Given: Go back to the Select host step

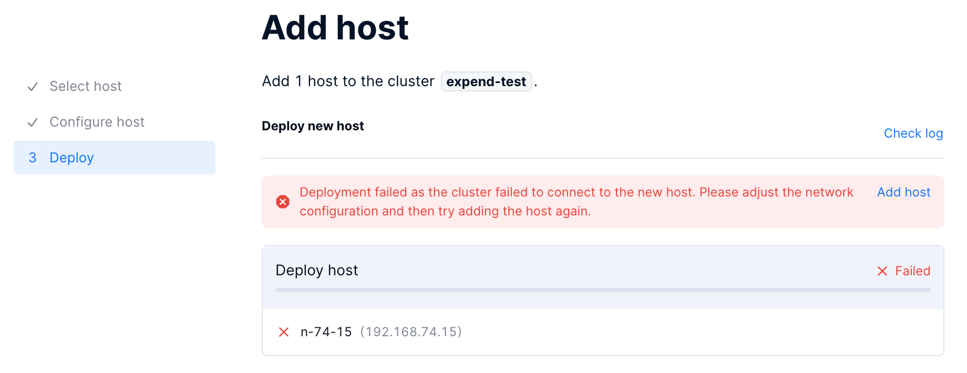Looking at the screenshot, I should [86, 86].
